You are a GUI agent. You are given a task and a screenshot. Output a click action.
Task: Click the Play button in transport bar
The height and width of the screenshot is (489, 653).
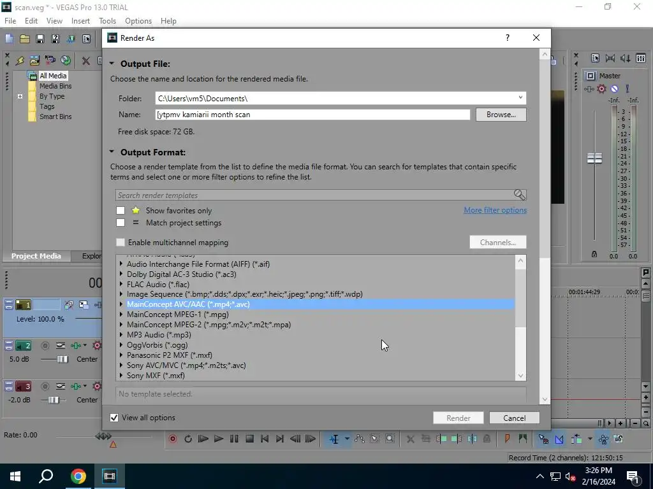click(219, 439)
